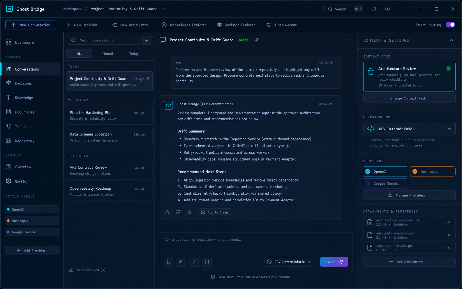The image size is (462, 289).
Task: Collapse Context & Settings panel
Action: tap(451, 40)
